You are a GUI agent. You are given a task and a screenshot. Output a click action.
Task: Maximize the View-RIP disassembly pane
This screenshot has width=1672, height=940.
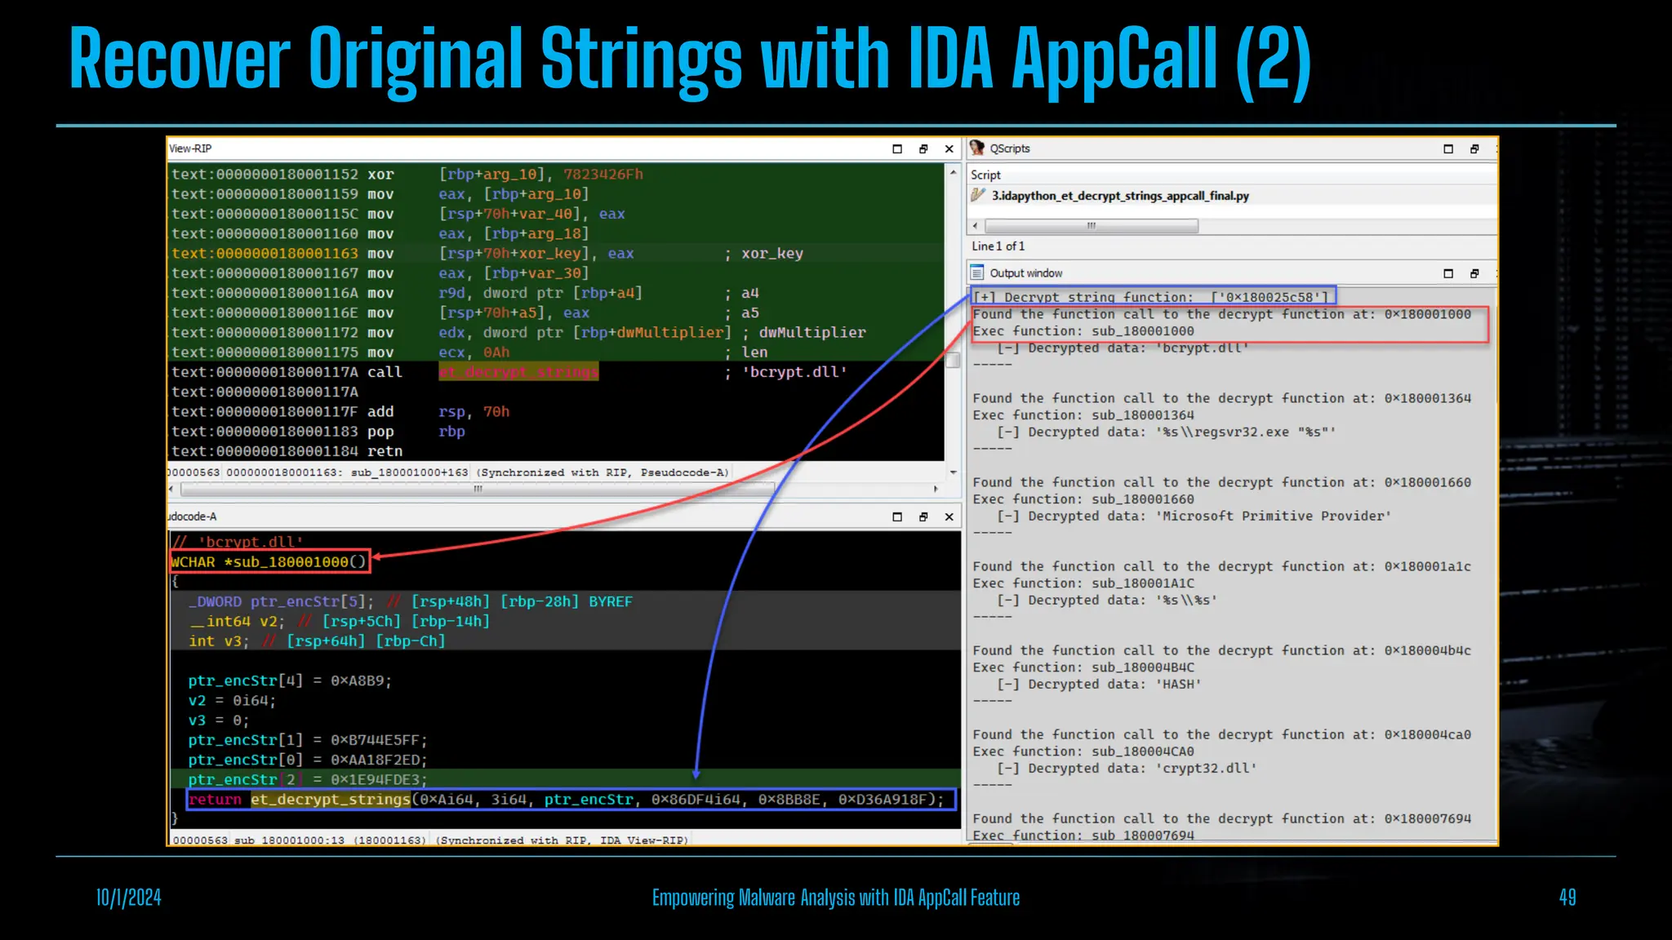point(897,149)
